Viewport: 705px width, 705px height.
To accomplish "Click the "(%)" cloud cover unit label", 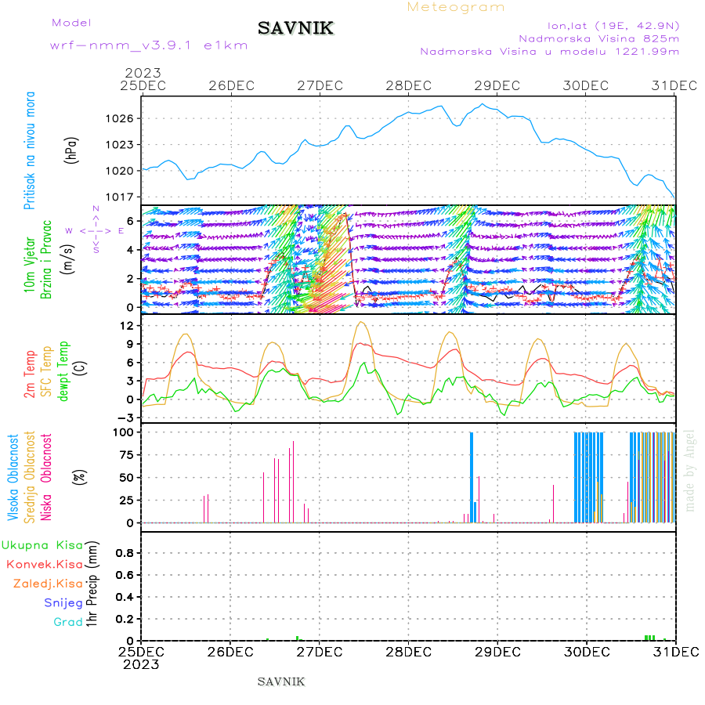I will (80, 476).
